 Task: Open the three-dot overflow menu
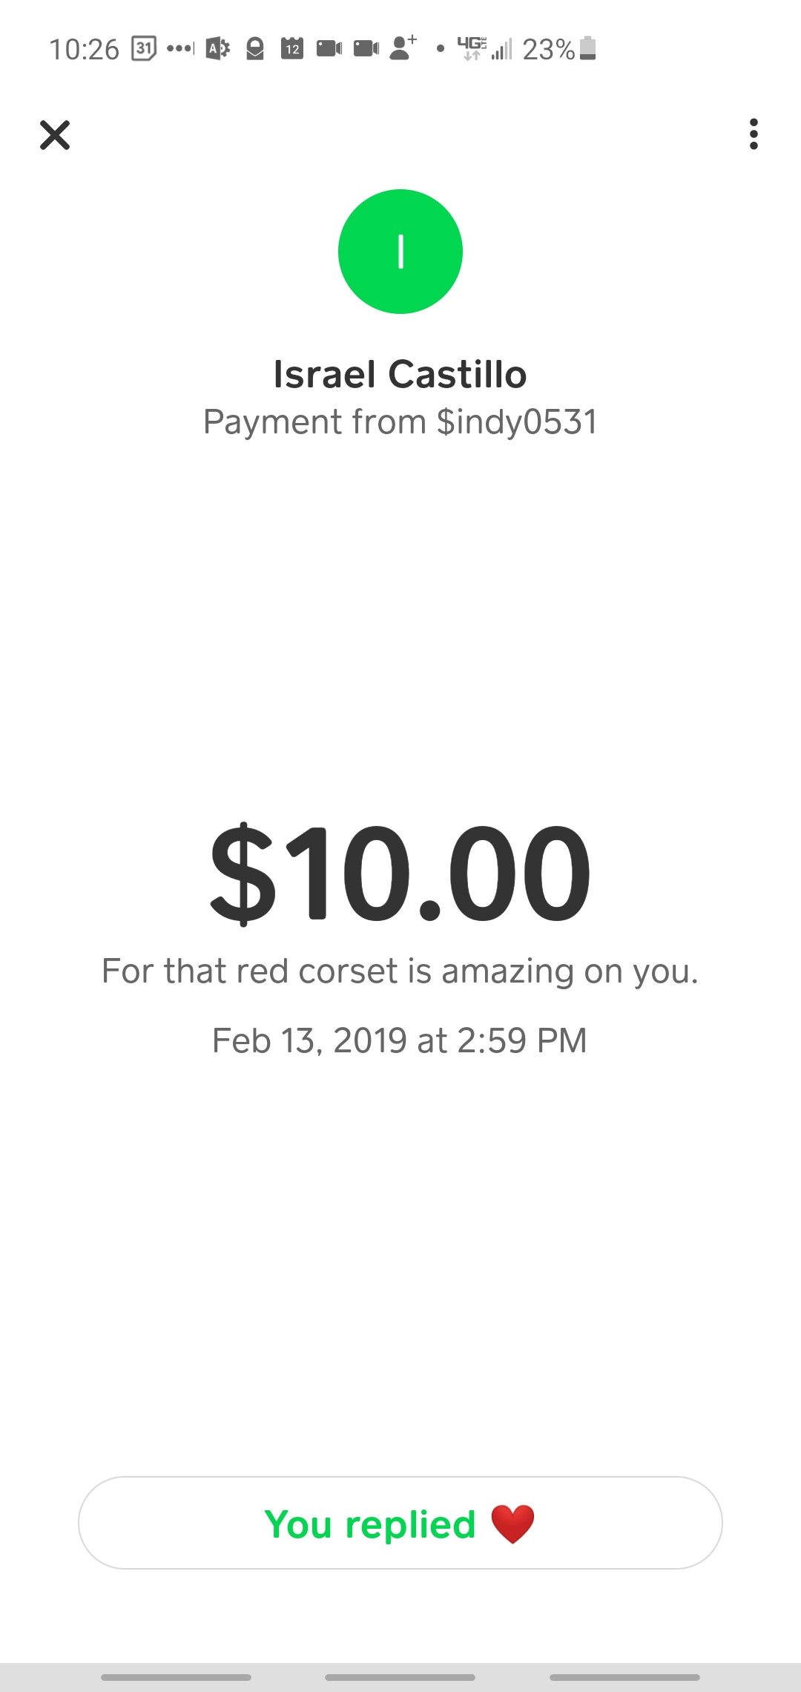point(754,134)
